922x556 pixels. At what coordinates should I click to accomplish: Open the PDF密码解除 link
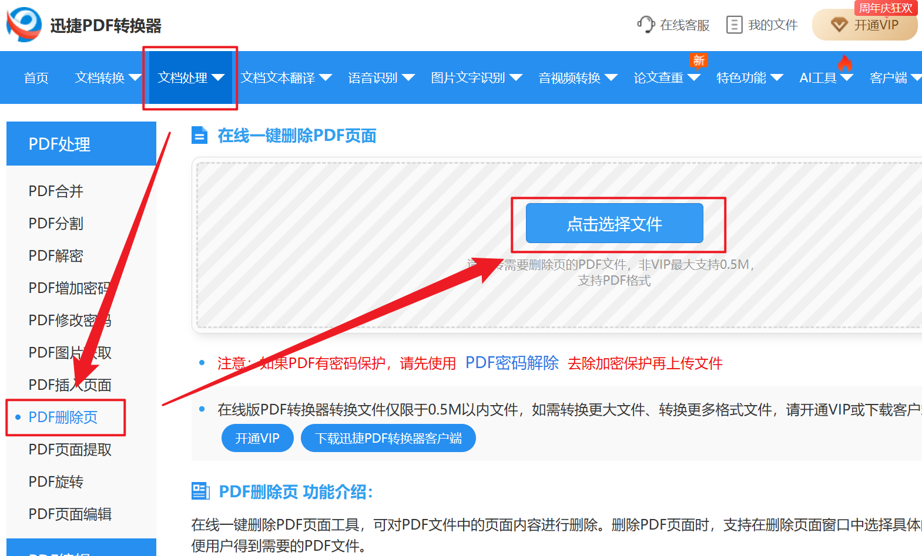coord(512,363)
